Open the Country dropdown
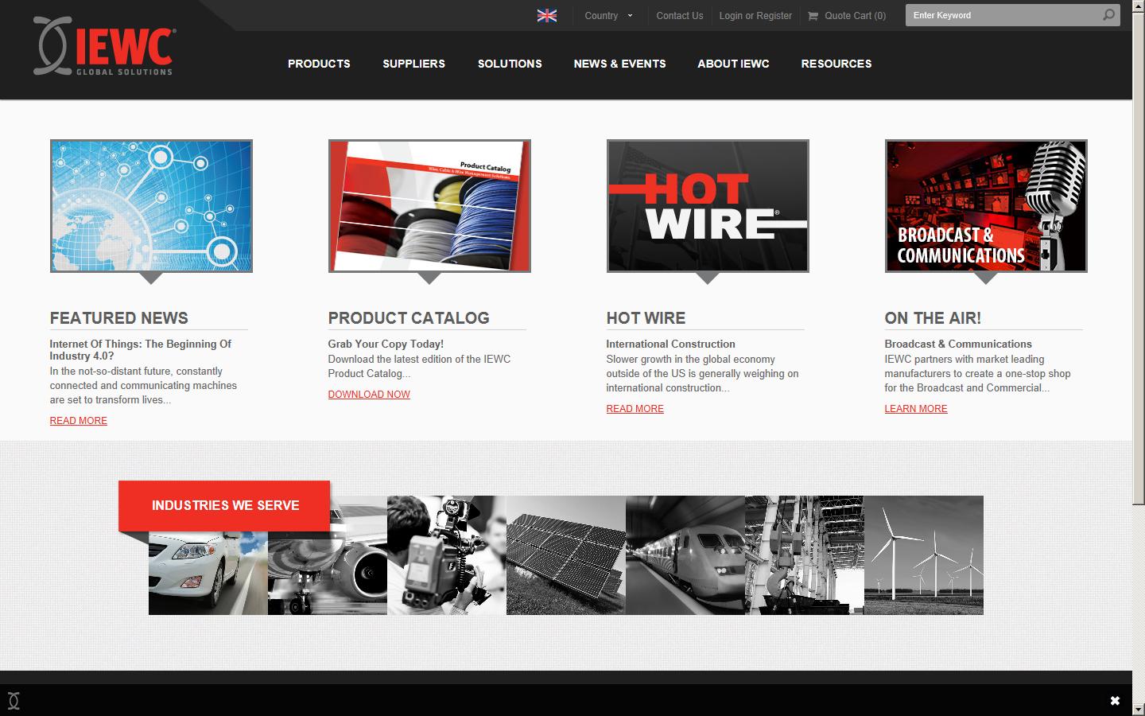 (x=607, y=15)
